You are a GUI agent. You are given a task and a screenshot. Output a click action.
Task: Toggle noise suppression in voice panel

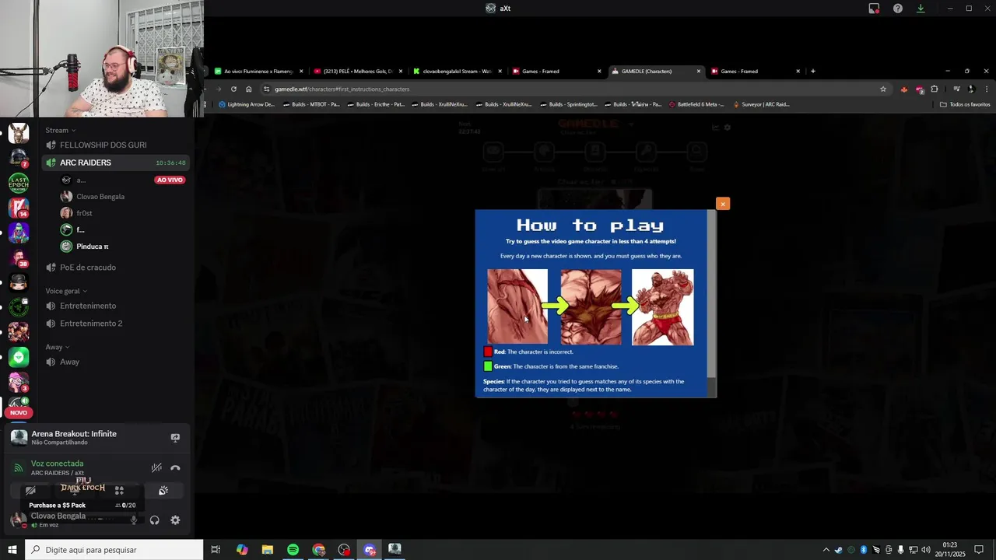(x=156, y=468)
